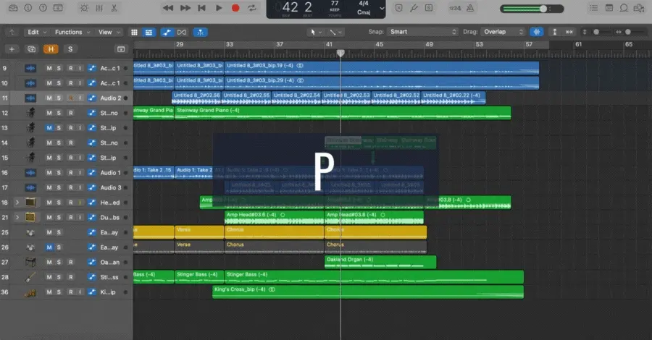
Task: Rewind the playhead
Action: tap(168, 8)
